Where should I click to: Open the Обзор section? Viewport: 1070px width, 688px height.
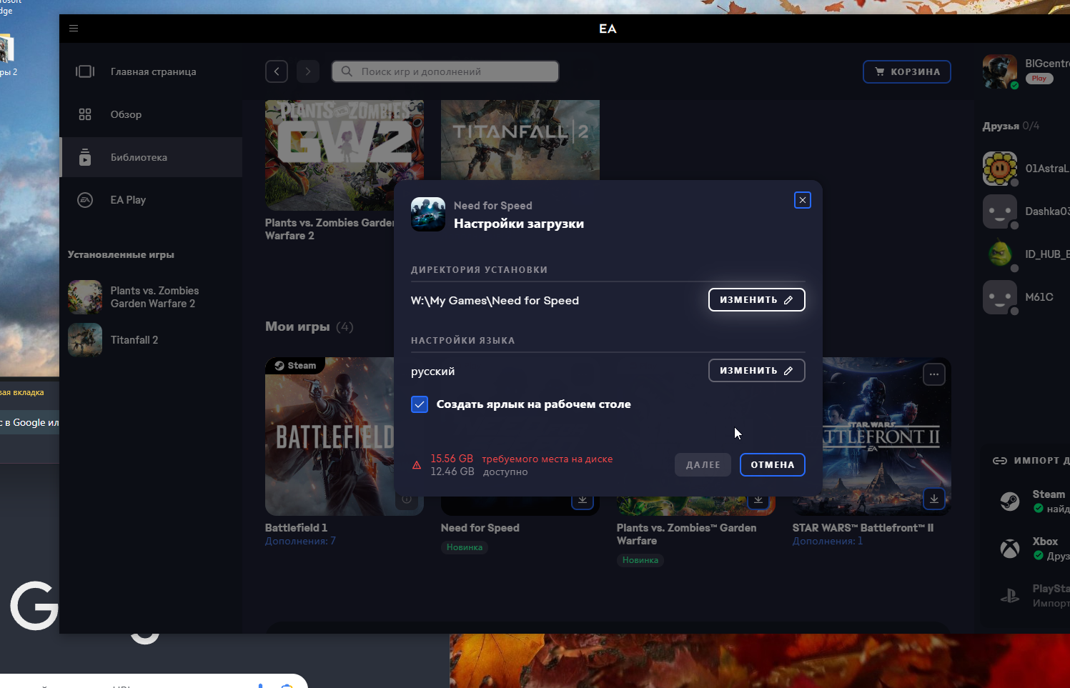pos(151,114)
